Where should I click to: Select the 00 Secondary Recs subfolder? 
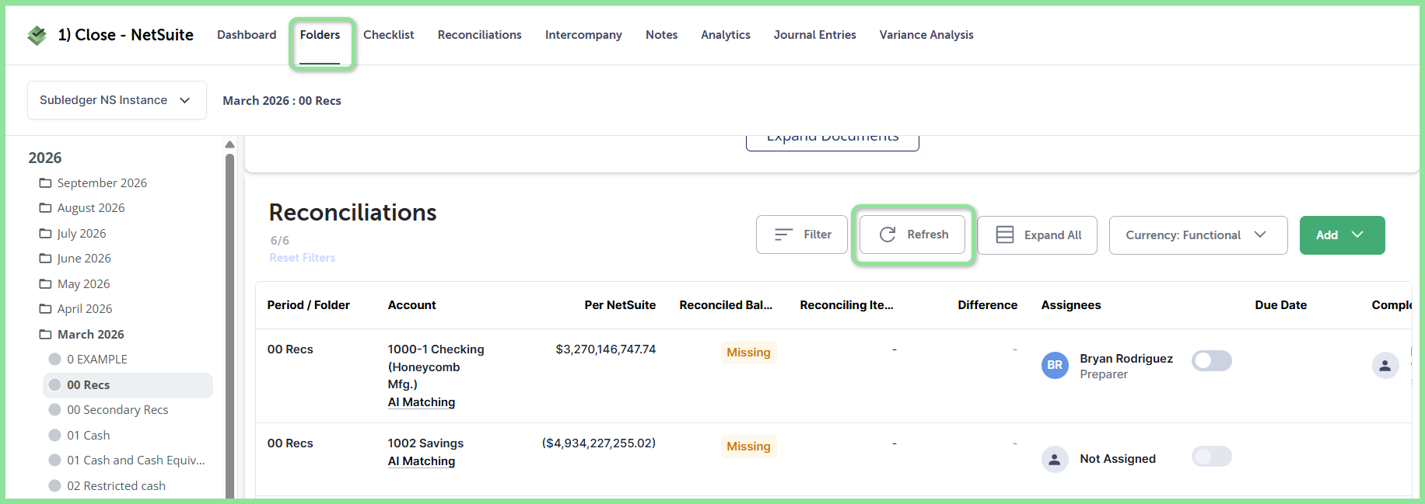(x=117, y=410)
